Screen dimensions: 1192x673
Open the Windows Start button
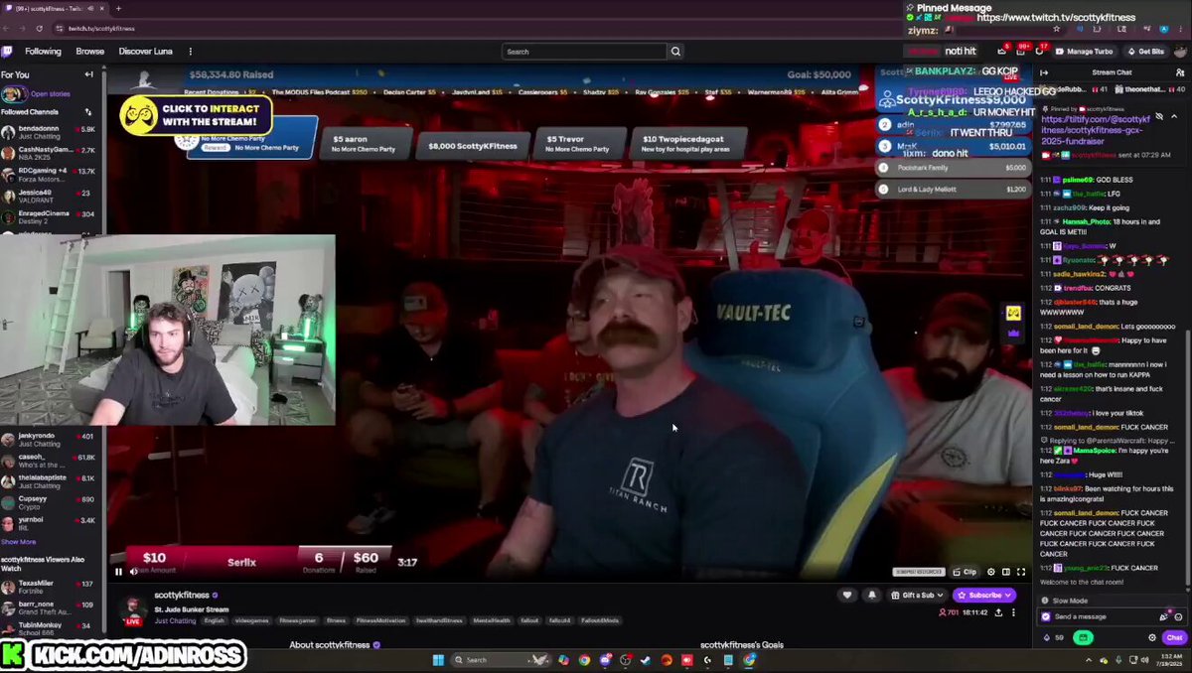point(438,660)
